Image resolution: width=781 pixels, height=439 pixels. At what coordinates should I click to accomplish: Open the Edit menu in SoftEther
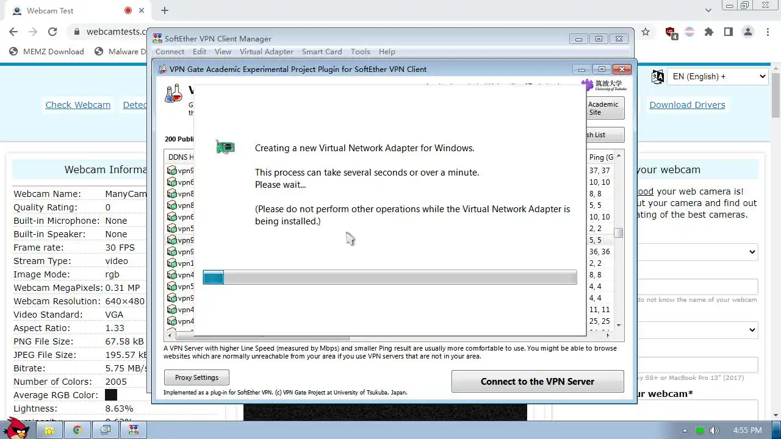[x=200, y=52]
